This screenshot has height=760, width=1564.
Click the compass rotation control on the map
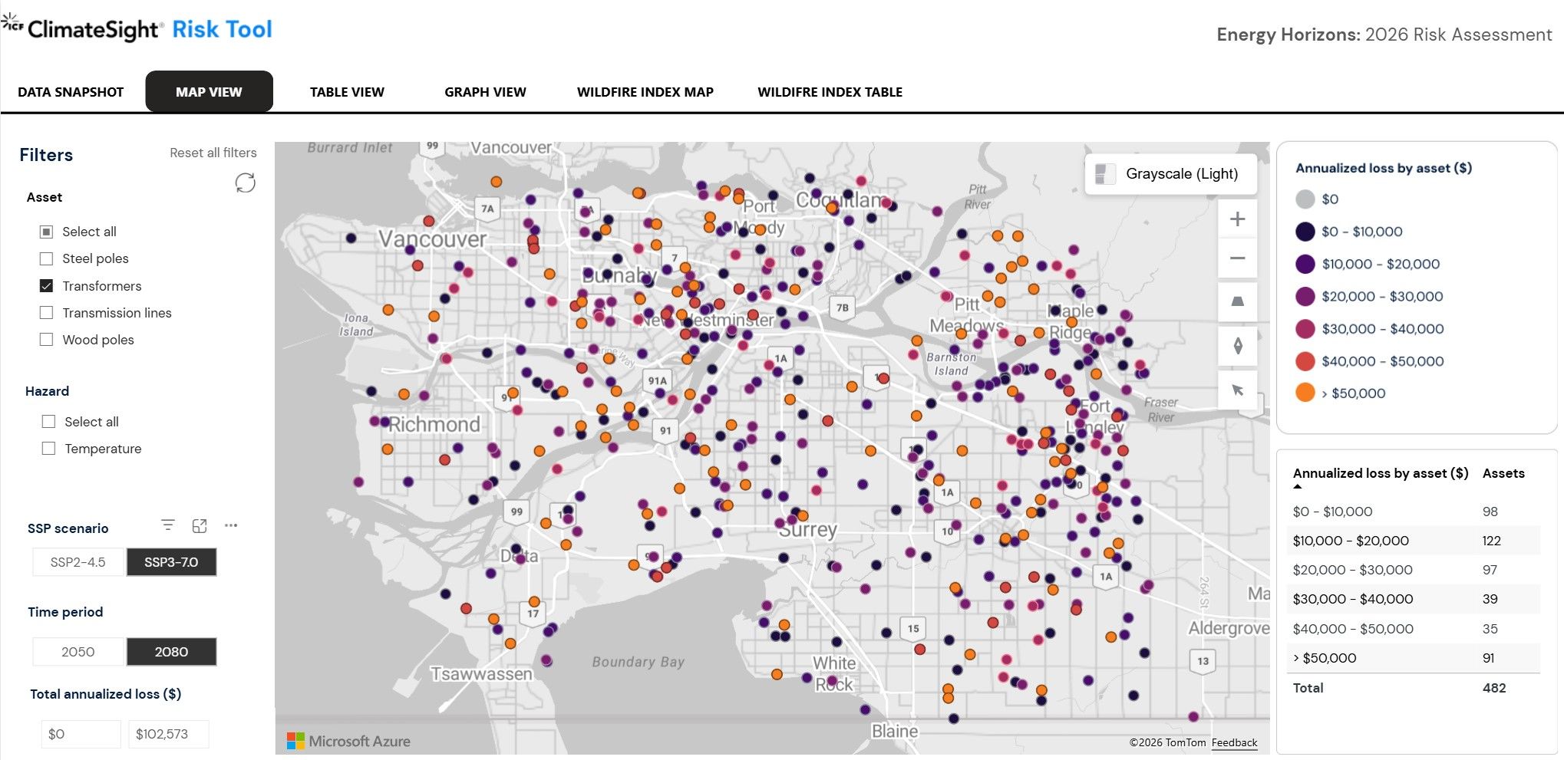pyautogui.click(x=1237, y=347)
